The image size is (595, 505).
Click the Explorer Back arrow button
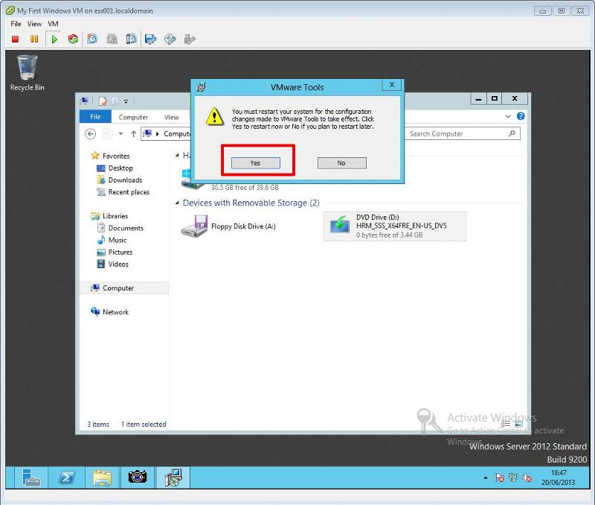pyautogui.click(x=90, y=134)
